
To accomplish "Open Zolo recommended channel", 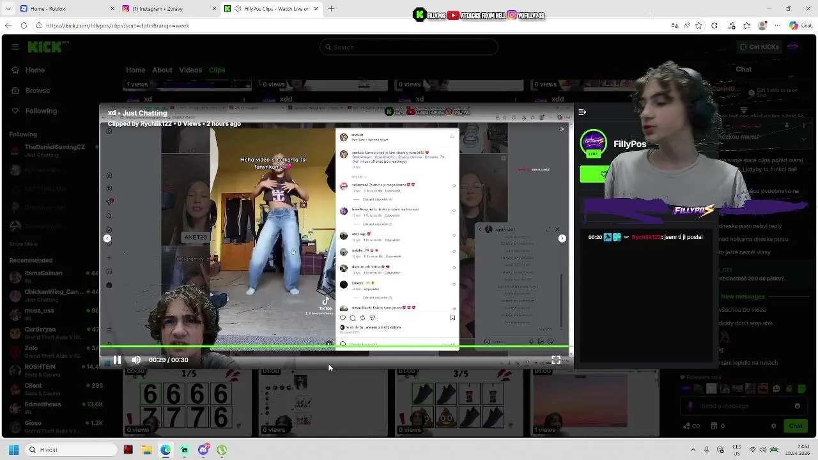I will (54, 352).
